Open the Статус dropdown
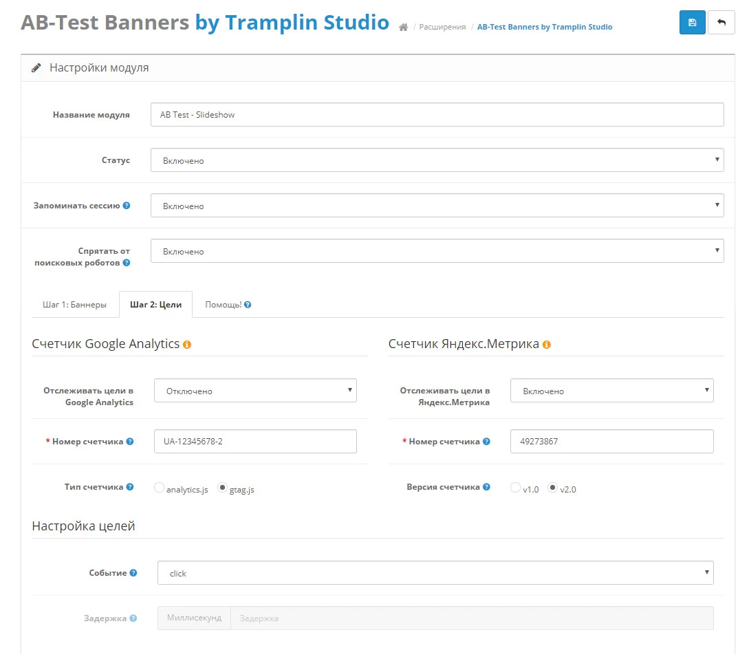 click(437, 160)
